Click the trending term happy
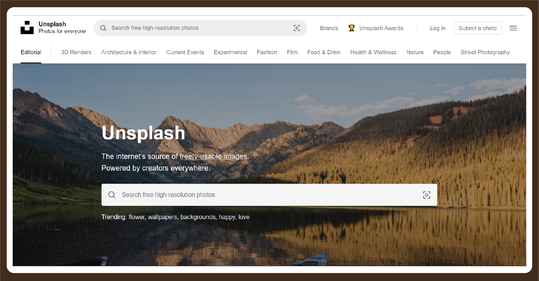 pyautogui.click(x=227, y=217)
